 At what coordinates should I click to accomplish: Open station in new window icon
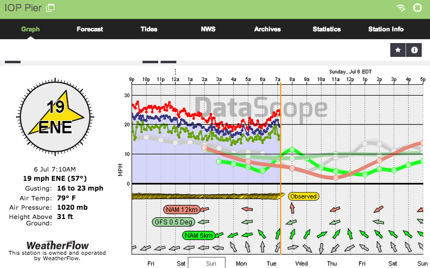coord(50,8)
